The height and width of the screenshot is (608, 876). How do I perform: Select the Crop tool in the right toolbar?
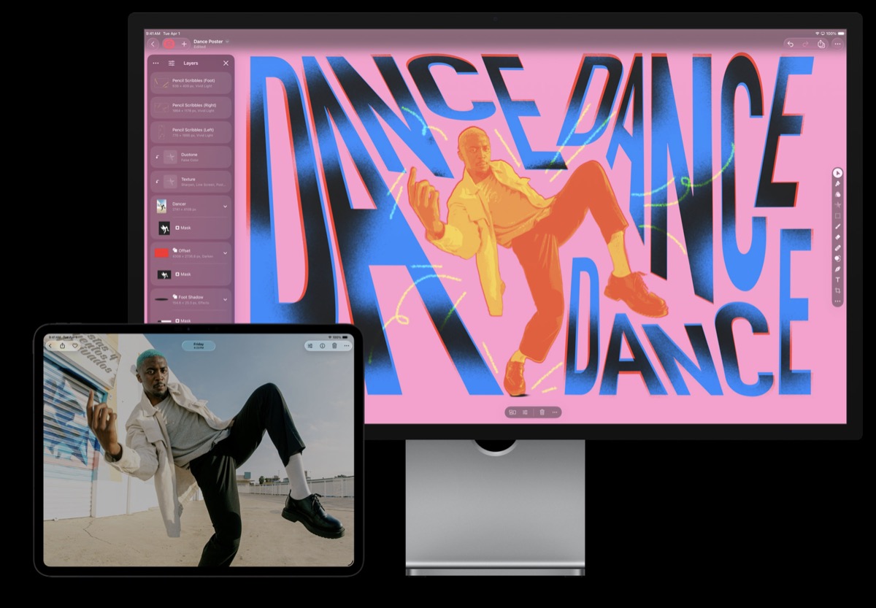(x=837, y=290)
